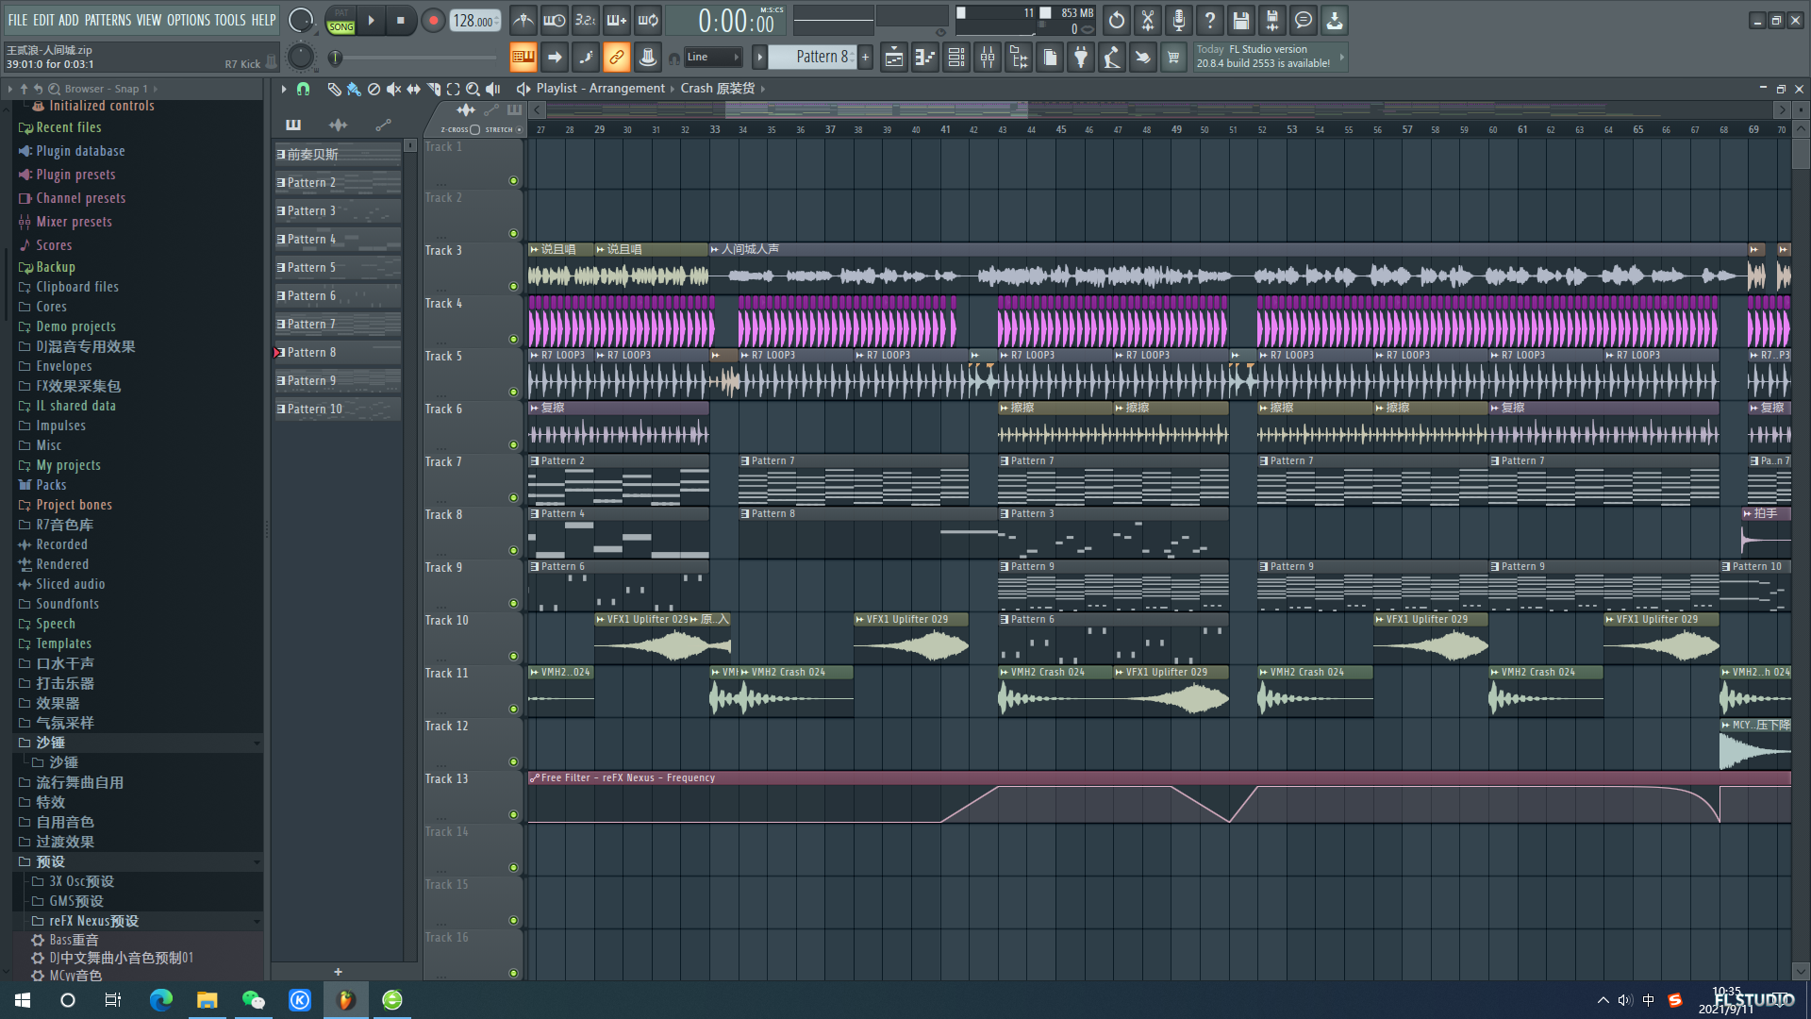Click the Play button
The image size is (1811, 1019).
[371, 21]
